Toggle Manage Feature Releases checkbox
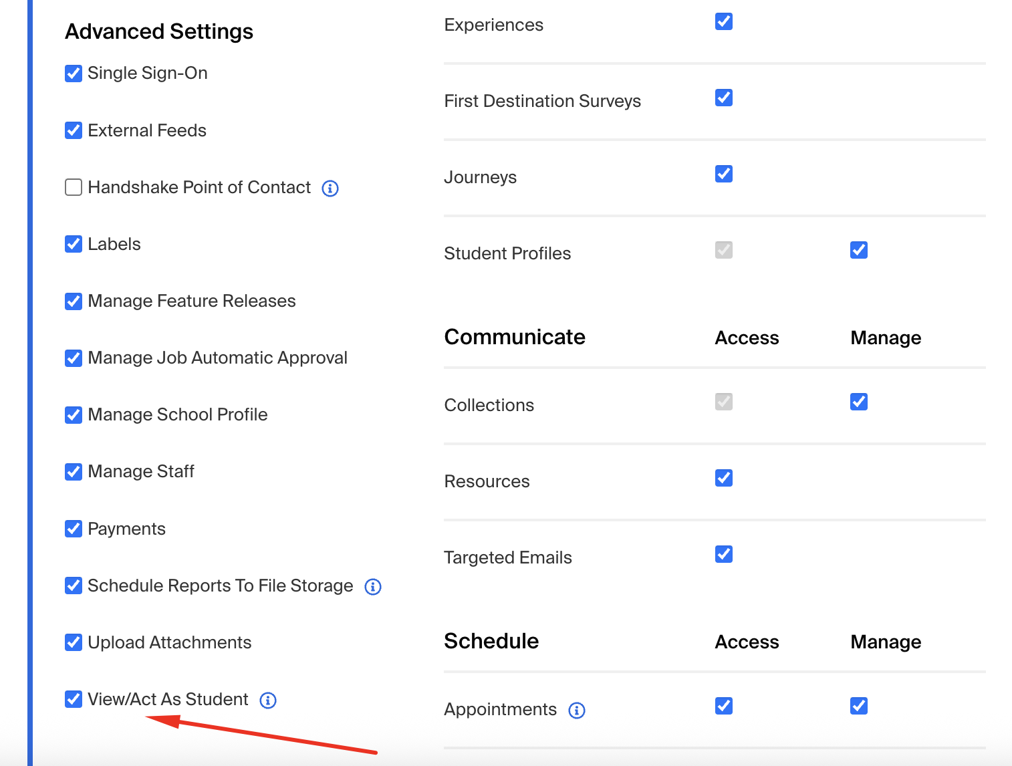This screenshot has width=1012, height=766. (x=74, y=301)
